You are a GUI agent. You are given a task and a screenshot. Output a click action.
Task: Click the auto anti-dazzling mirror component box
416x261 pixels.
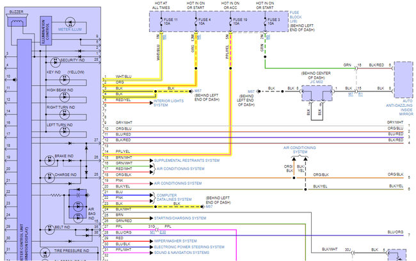(x=404, y=80)
